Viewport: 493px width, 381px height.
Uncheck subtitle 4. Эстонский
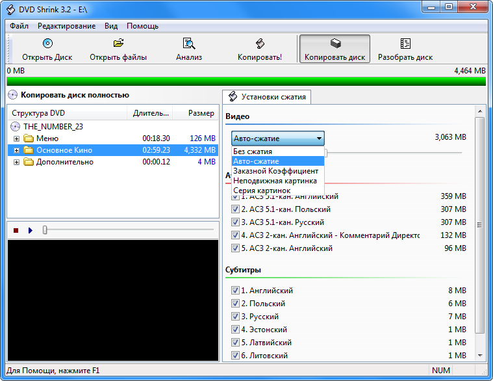click(235, 330)
